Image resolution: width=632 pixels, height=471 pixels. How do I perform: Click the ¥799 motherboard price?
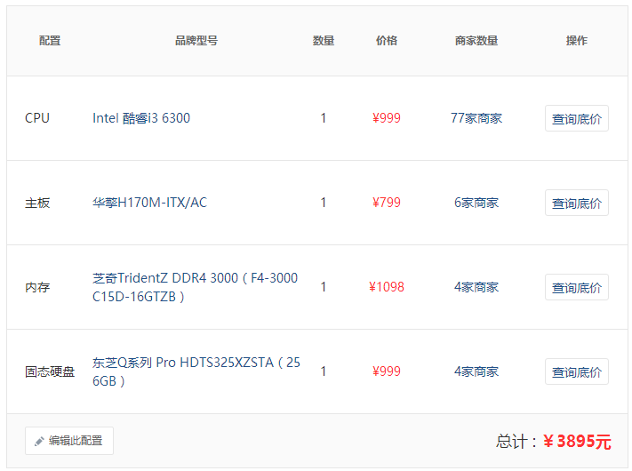coord(387,203)
